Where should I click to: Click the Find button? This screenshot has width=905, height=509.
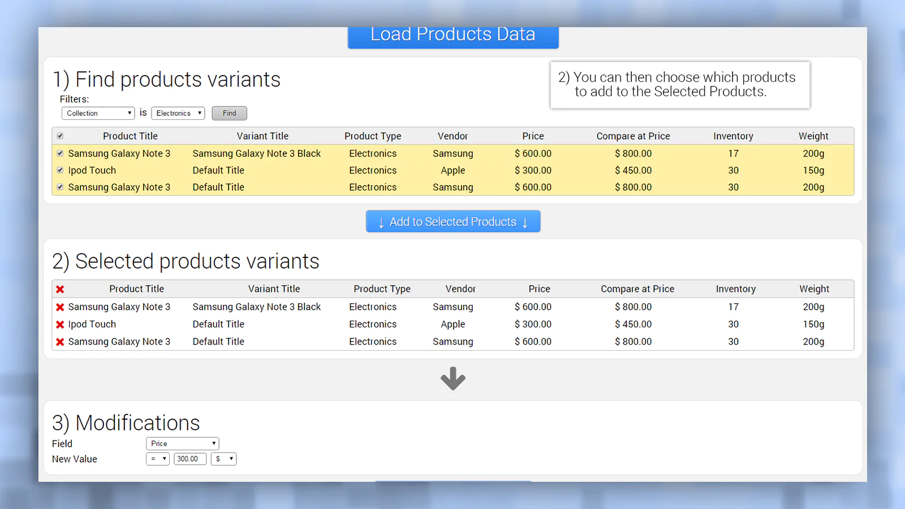click(x=229, y=113)
